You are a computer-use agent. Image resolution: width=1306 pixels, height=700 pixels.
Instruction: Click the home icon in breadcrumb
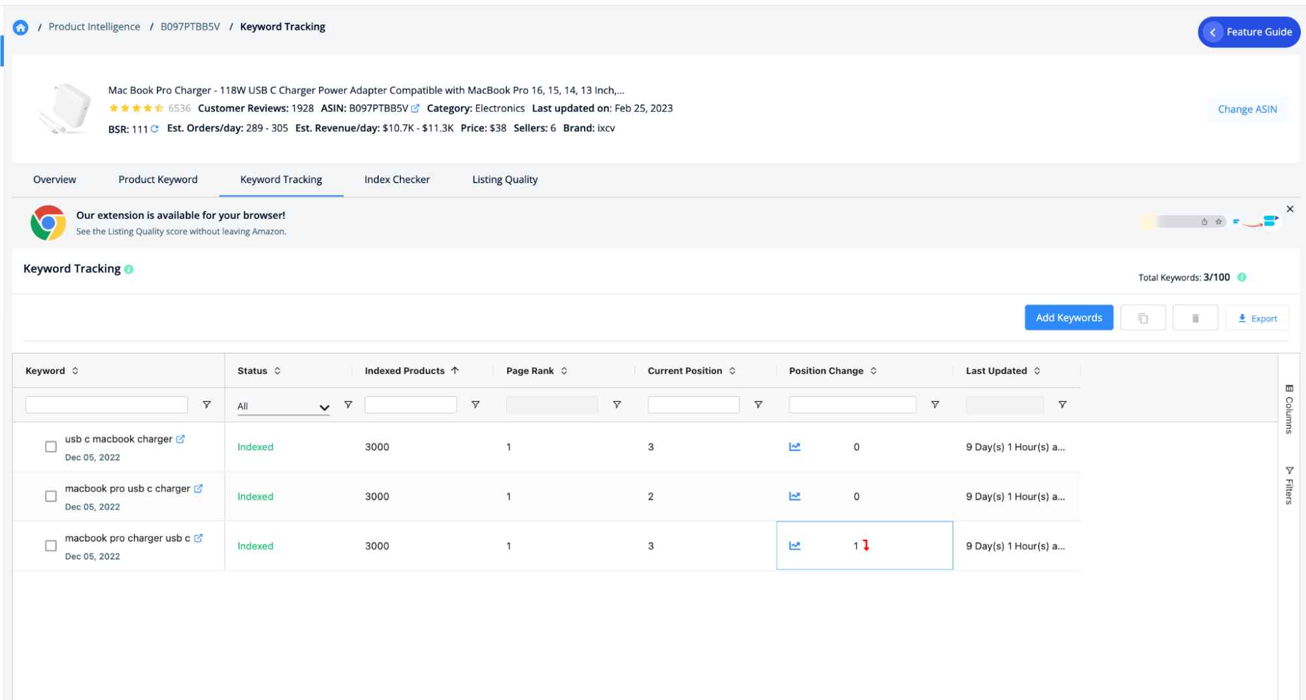21,27
